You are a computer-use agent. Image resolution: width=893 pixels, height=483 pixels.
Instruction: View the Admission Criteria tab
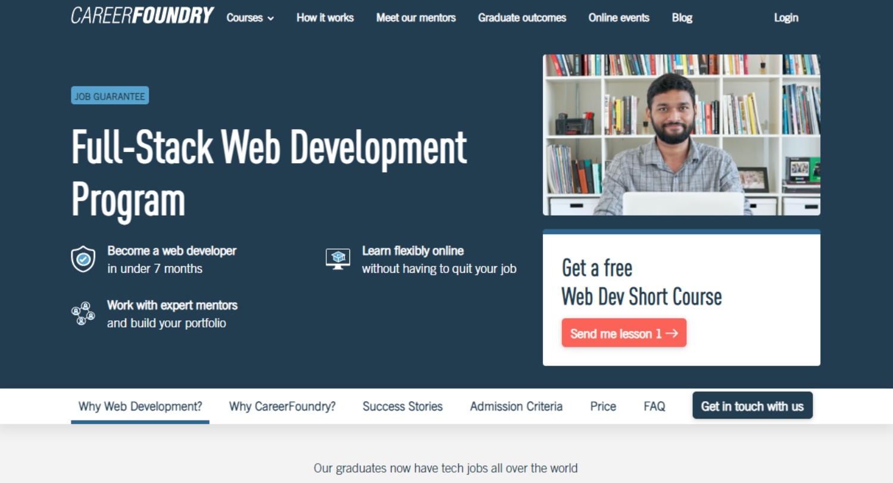coord(516,406)
